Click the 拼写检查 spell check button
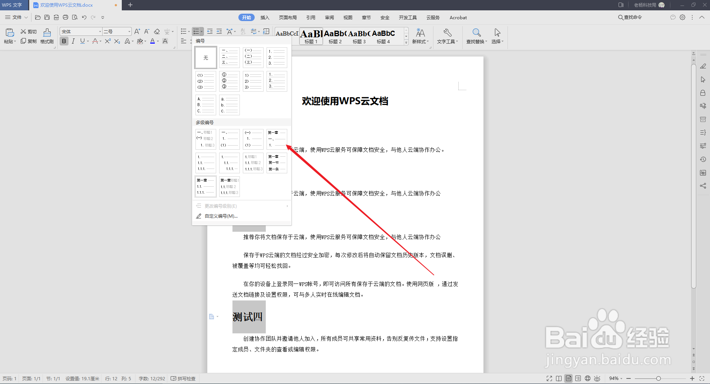The height and width of the screenshot is (384, 710). [x=183, y=378]
